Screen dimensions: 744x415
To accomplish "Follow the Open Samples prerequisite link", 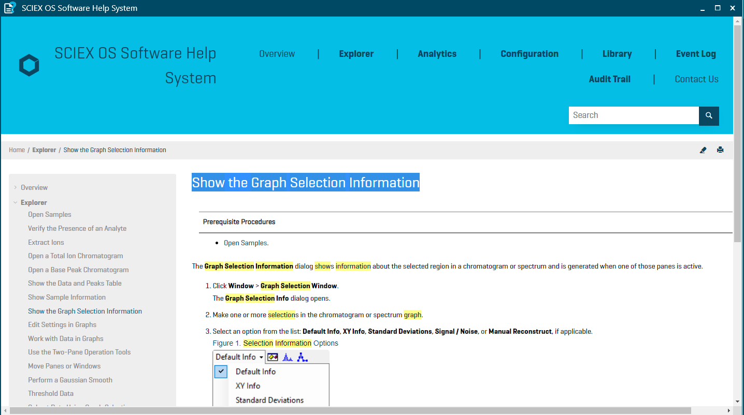I will [246, 243].
